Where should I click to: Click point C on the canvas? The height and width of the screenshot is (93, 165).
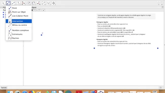(41, 35)
